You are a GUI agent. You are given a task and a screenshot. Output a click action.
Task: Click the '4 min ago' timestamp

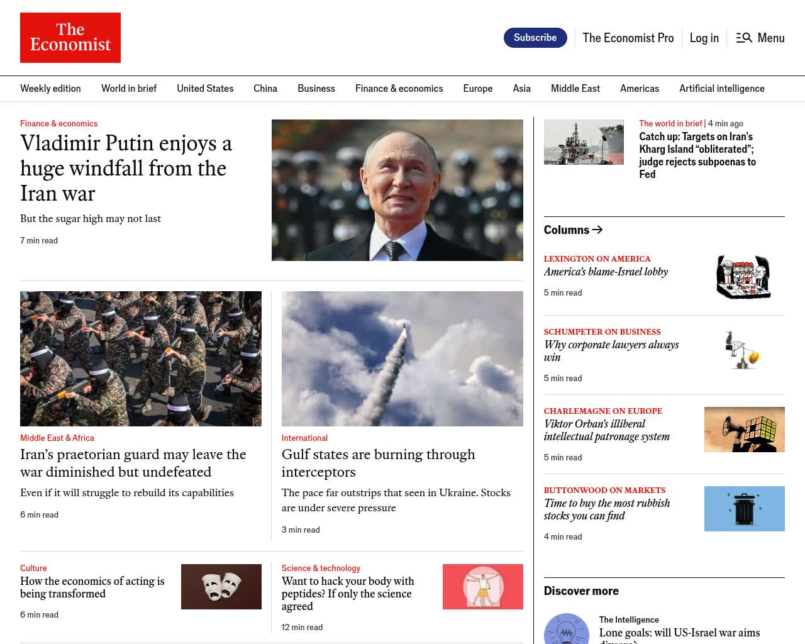pos(726,123)
